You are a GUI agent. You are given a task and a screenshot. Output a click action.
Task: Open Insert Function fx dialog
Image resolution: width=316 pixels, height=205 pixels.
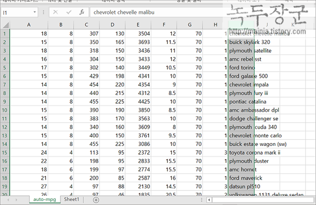pyautogui.click(x=82, y=12)
